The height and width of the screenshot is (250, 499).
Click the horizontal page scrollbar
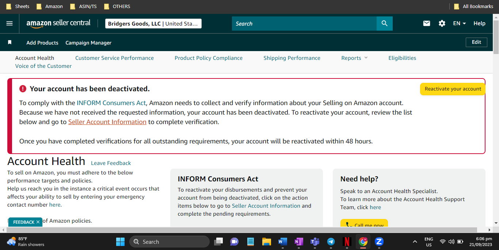241,230
